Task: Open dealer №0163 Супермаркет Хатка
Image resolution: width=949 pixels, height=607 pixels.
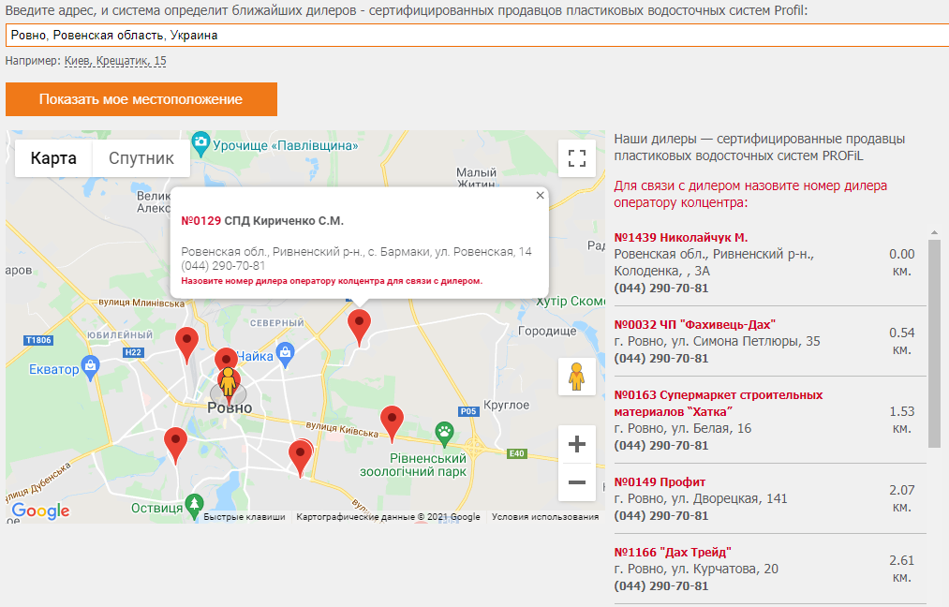Action: (719, 404)
